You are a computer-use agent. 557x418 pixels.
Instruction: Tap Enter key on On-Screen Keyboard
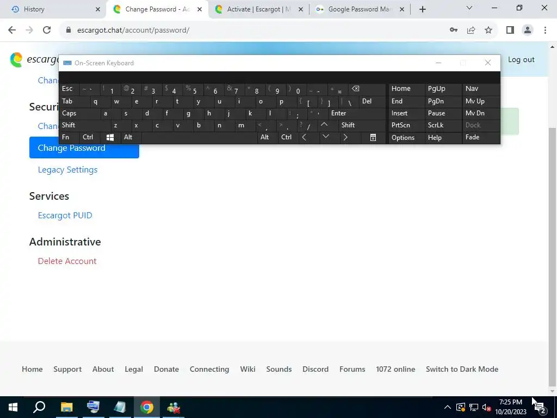click(357, 113)
